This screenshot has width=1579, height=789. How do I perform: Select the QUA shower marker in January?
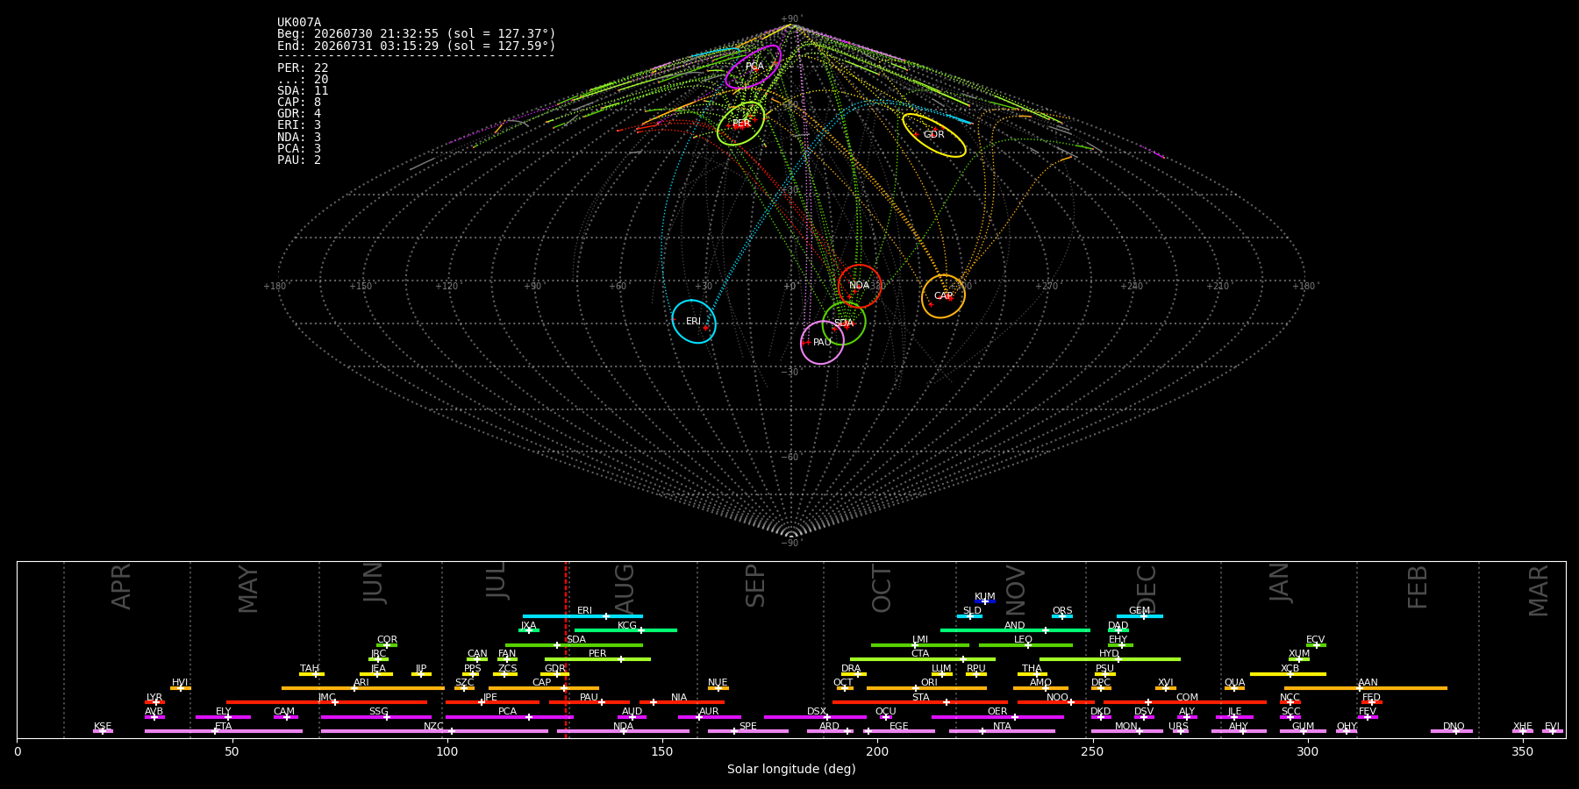(x=1234, y=688)
